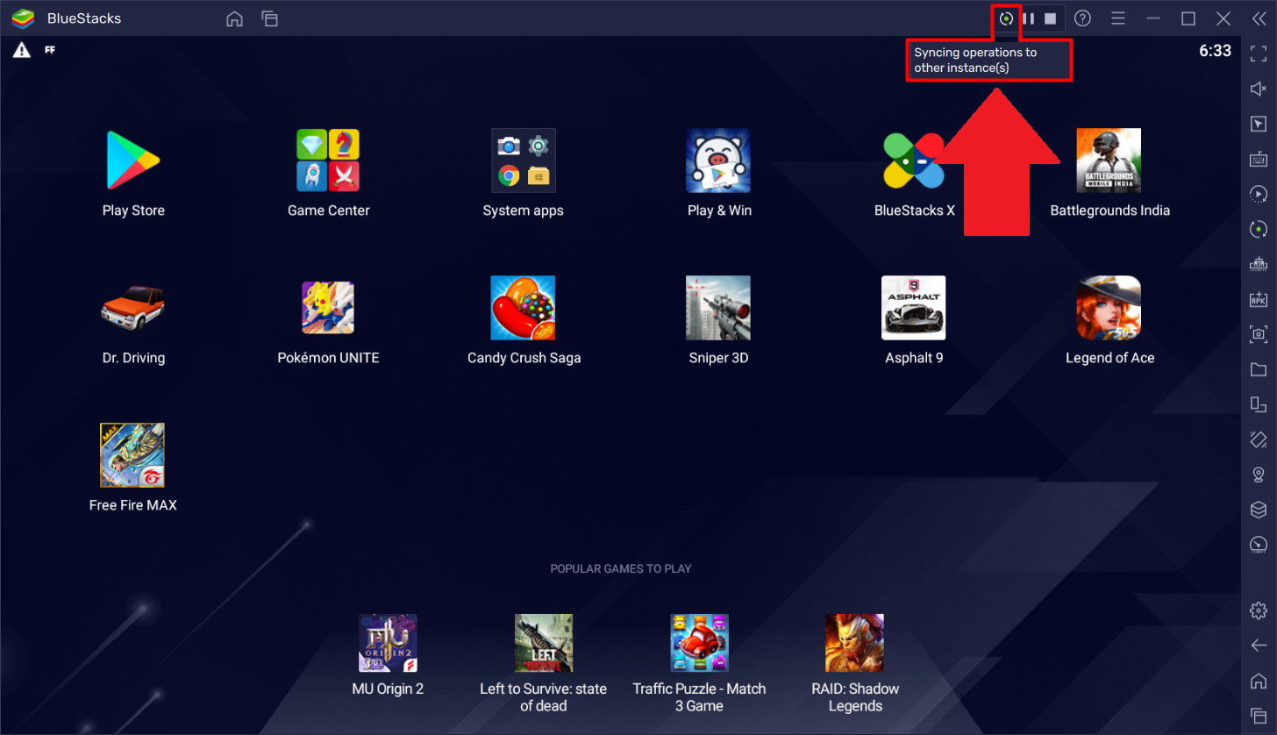The image size is (1277, 735).
Task: Enter full screen mode from sidebar
Action: click(x=1259, y=53)
